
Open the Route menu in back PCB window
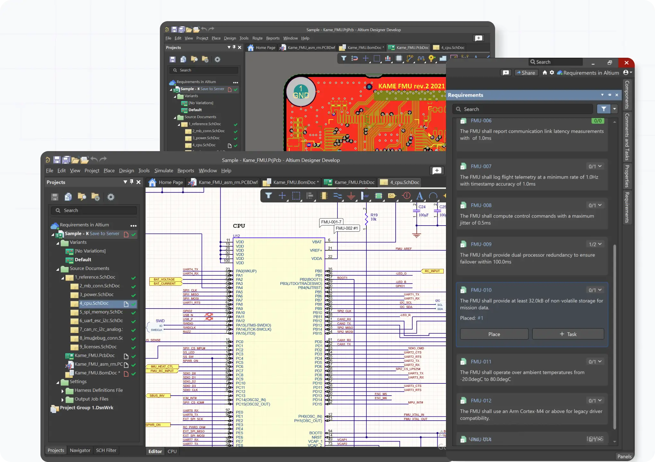point(258,38)
